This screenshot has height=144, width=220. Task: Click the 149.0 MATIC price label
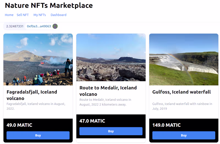click(166, 125)
